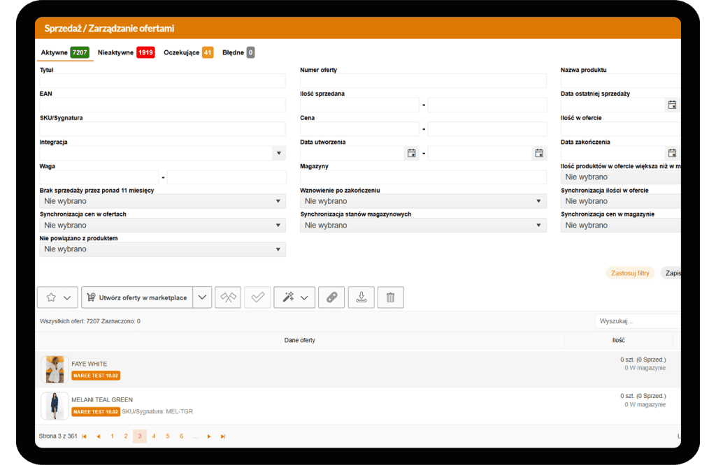Click the crossed flags toolbar icon
Image resolution: width=716 pixels, height=465 pixels.
(229, 297)
